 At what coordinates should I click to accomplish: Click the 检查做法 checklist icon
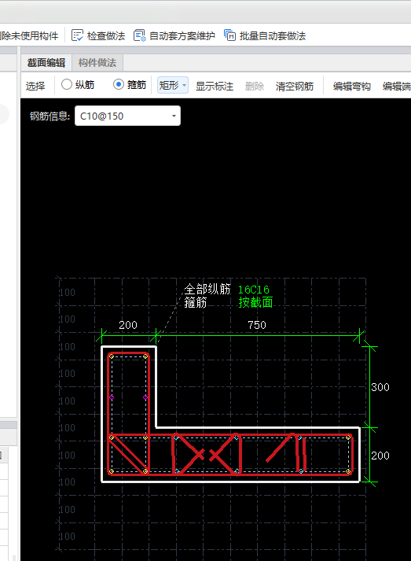(77, 35)
